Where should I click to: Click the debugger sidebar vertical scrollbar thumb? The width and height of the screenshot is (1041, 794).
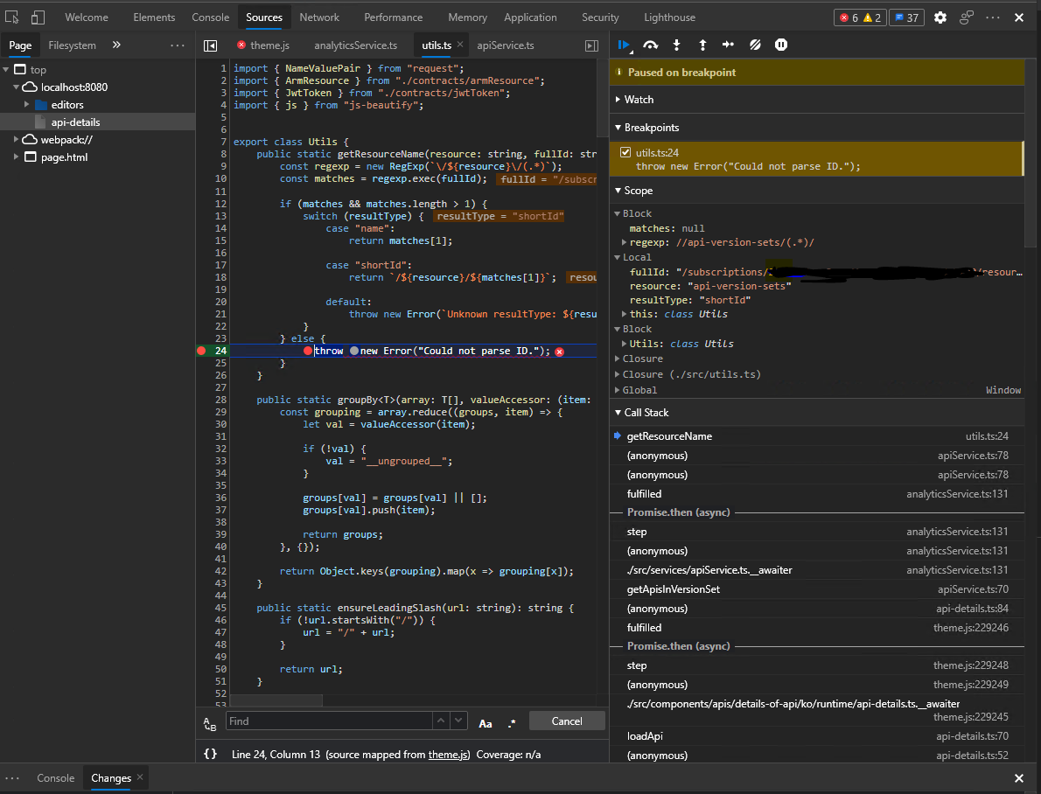[x=1030, y=153]
